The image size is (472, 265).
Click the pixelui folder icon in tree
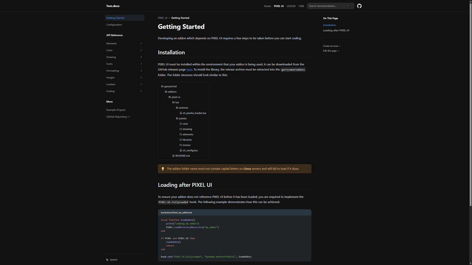(177, 118)
